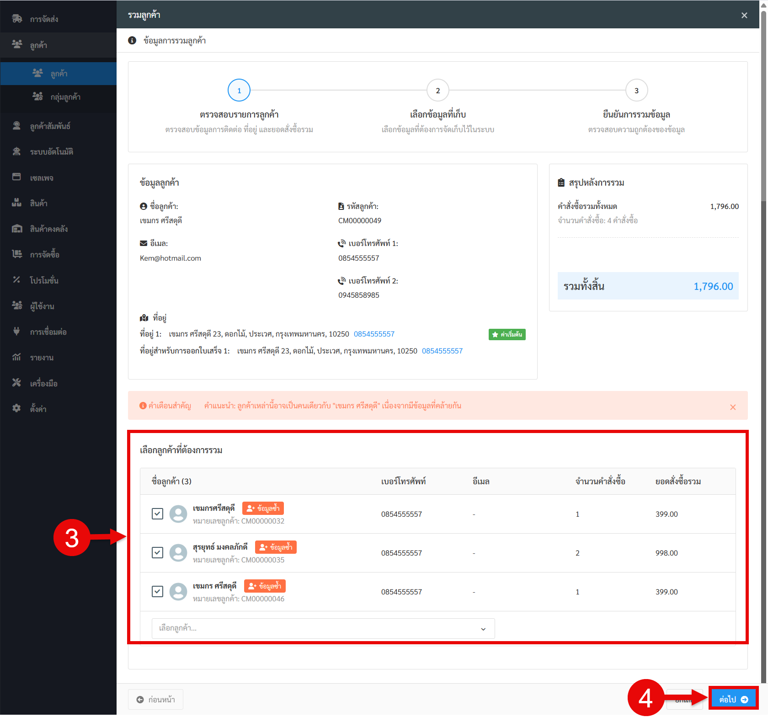Image resolution: width=768 pixels, height=717 pixels.
Task: Click the robot icon for automation system
Action: point(17,151)
